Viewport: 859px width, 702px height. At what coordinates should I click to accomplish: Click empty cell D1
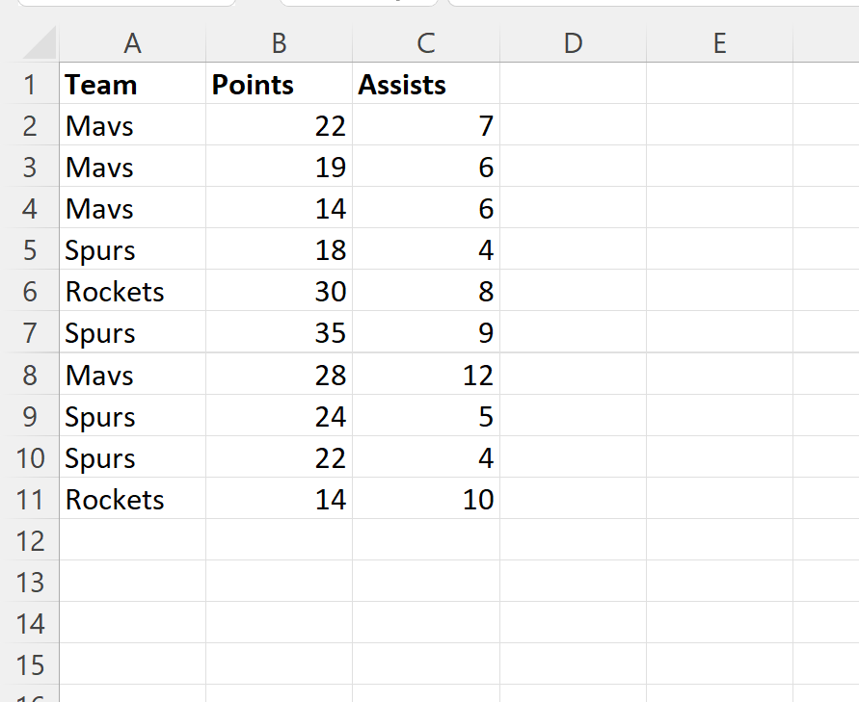(x=573, y=85)
